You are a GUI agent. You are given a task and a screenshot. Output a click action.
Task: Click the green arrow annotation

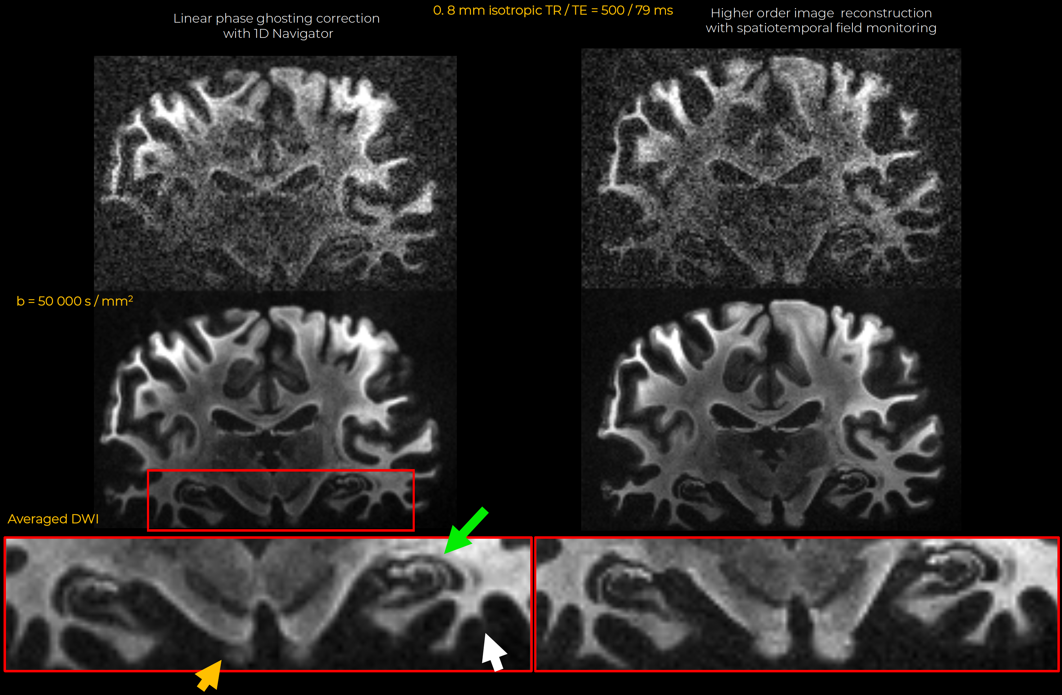465,531
